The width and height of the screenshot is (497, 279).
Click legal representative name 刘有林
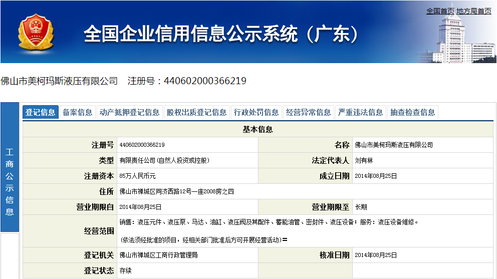pyautogui.click(x=364, y=161)
